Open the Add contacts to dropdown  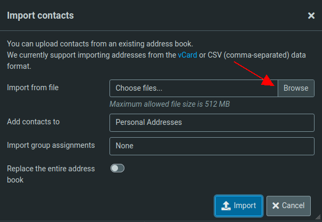[212, 122]
